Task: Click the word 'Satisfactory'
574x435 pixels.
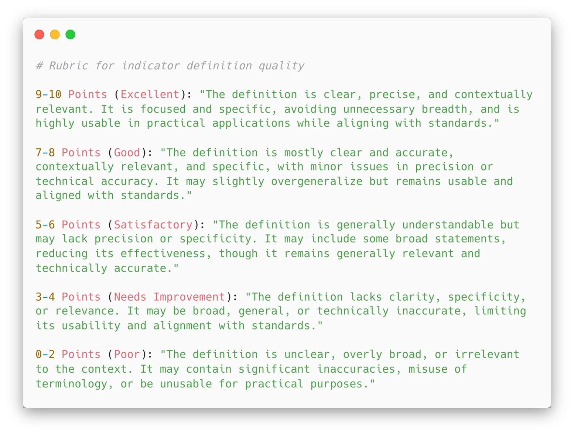Action: pyautogui.click(x=153, y=225)
